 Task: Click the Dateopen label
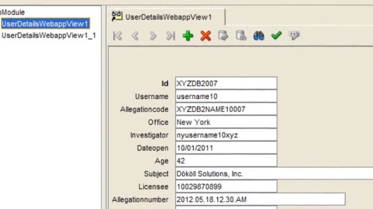153,148
